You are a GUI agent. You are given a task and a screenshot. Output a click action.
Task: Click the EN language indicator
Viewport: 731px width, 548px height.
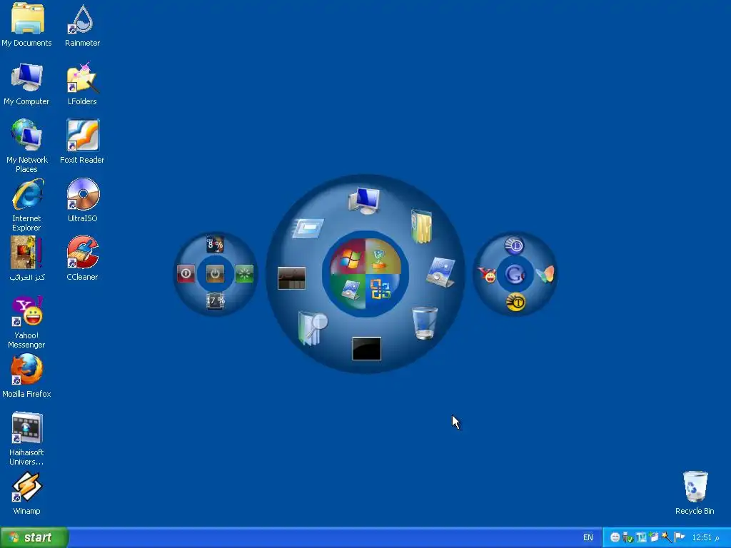588,538
